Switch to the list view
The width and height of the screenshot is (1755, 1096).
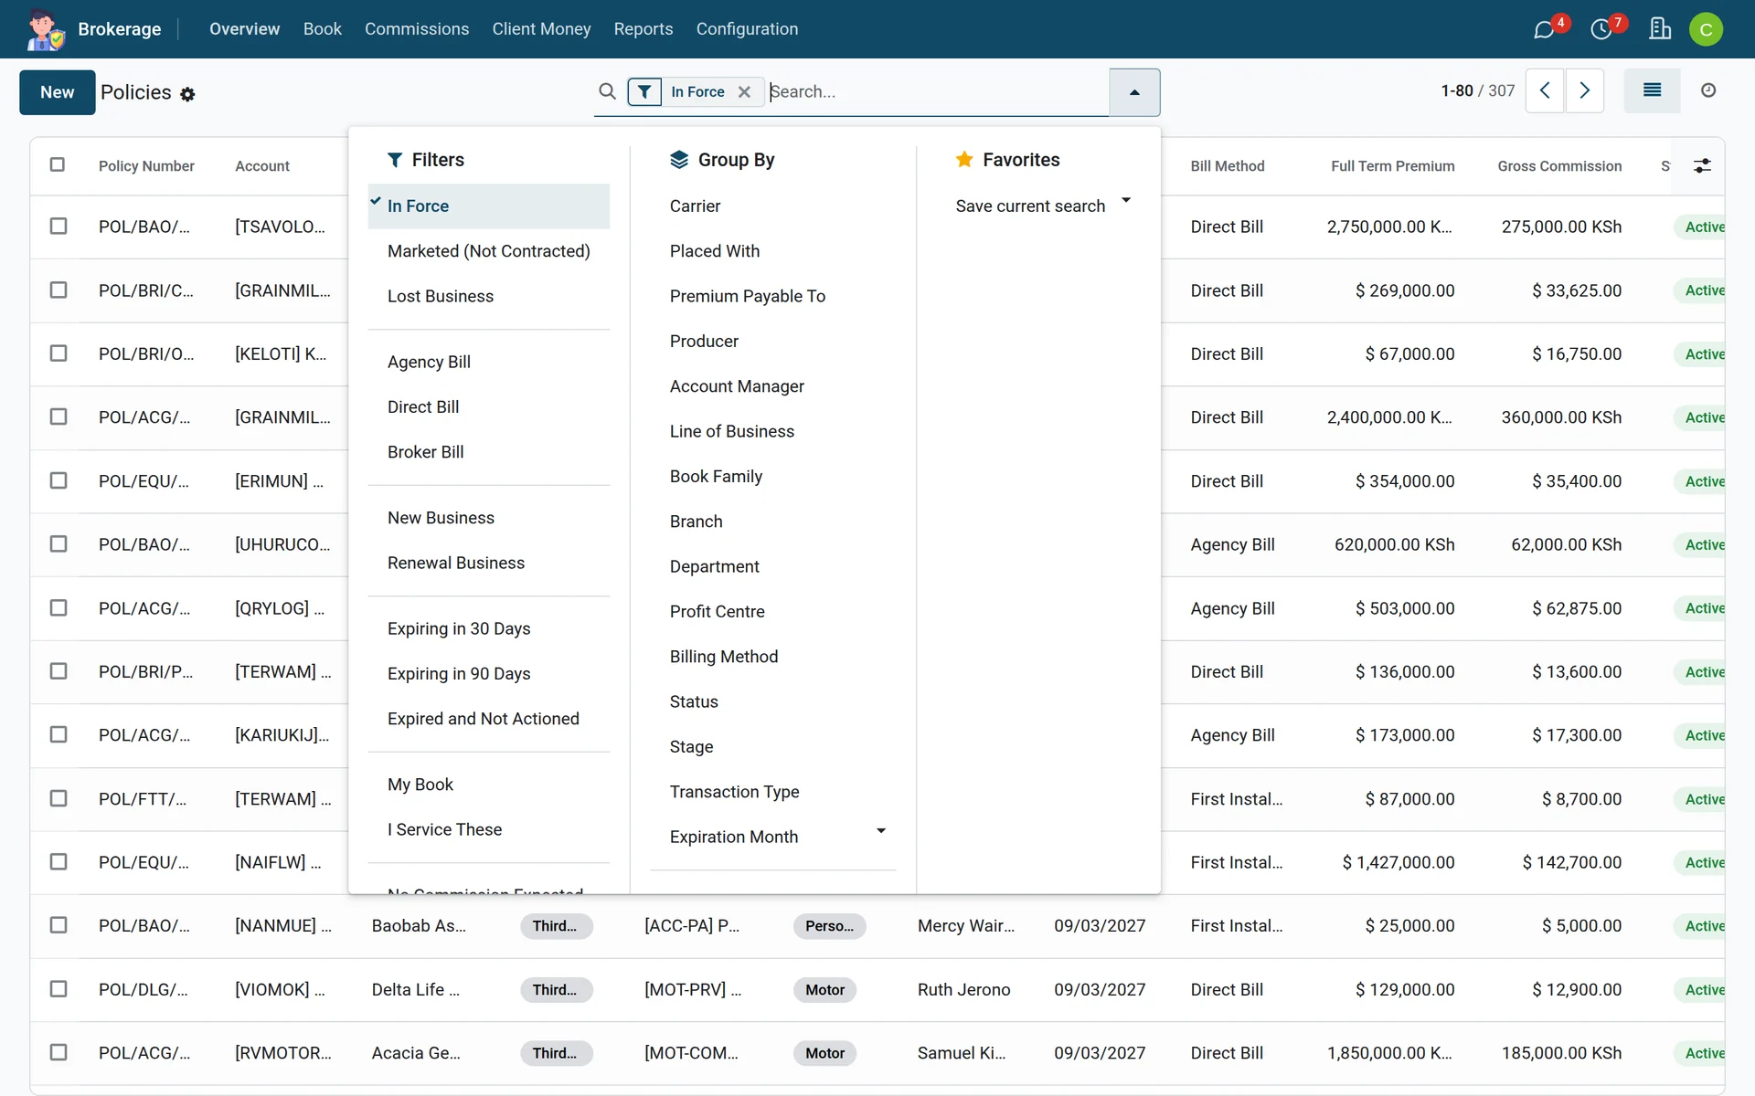(x=1652, y=90)
